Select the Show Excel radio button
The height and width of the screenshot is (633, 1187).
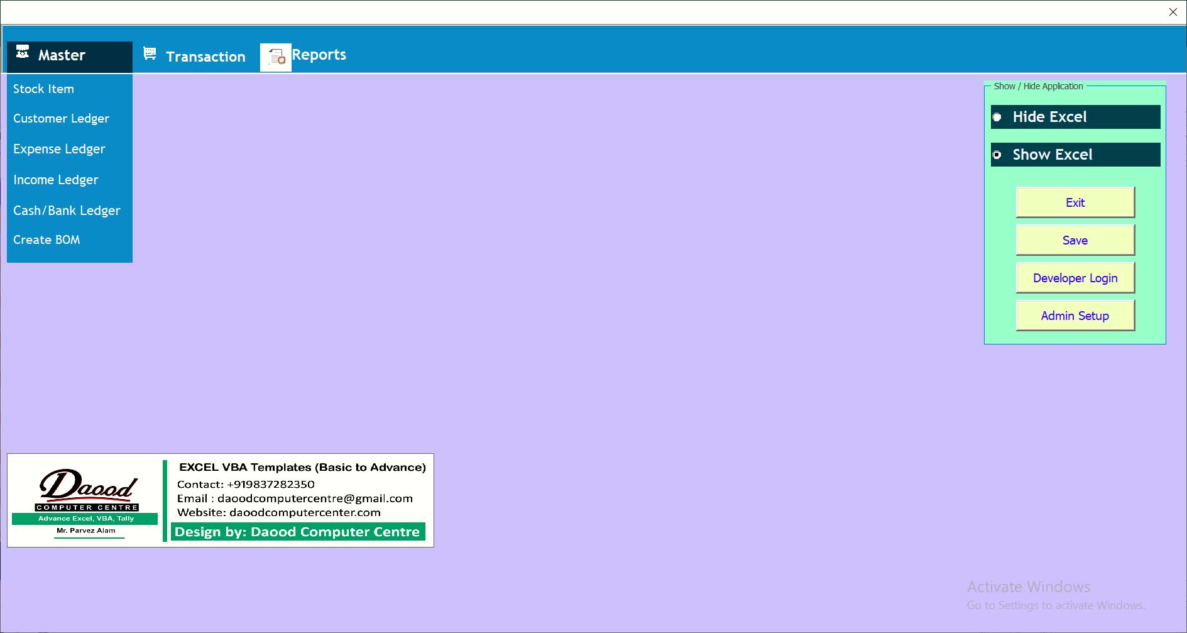[x=997, y=155]
